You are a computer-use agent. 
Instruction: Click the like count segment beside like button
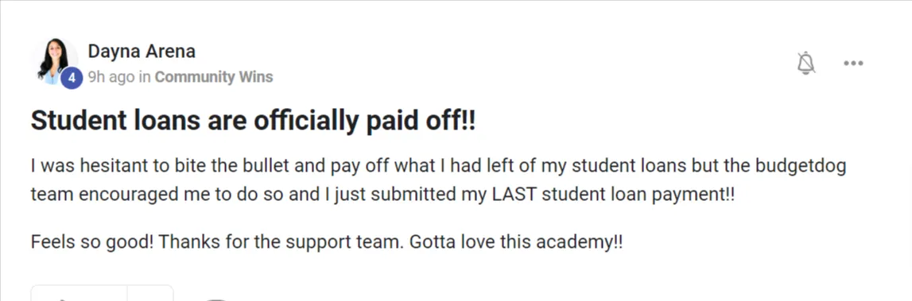click(150, 293)
